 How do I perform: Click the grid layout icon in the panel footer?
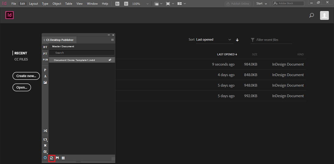(x=63, y=158)
